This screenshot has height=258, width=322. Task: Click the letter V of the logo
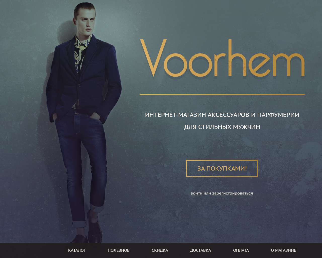tap(153, 58)
